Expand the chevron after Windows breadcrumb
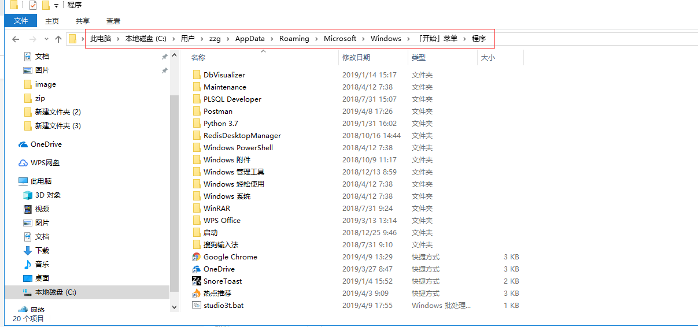The width and height of the screenshot is (698, 327). tap(409, 39)
